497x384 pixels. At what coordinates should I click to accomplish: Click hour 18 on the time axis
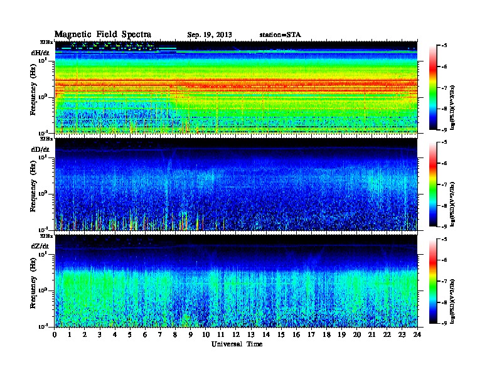point(326,335)
